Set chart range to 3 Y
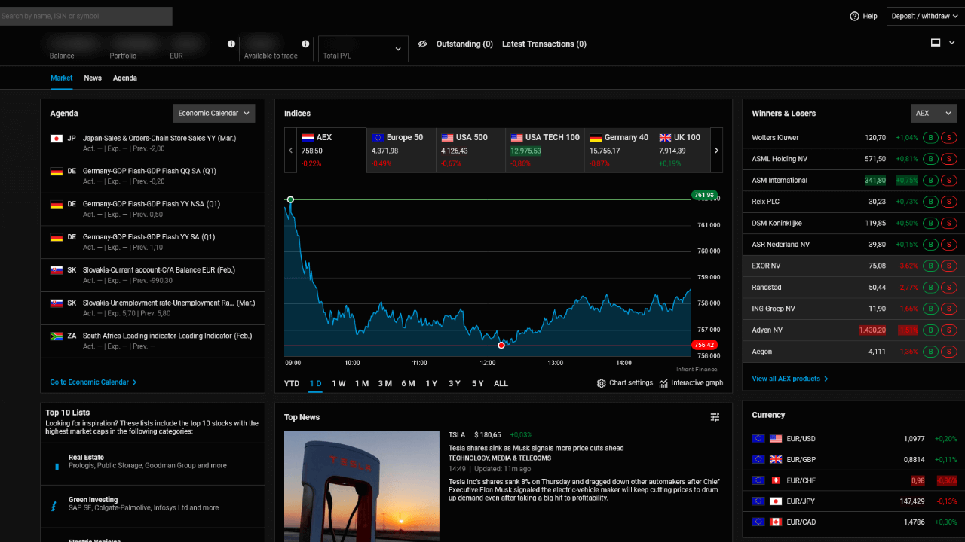 (x=455, y=384)
